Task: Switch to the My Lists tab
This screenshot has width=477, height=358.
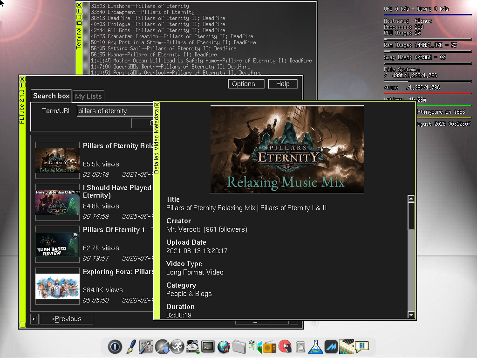Action: [89, 96]
